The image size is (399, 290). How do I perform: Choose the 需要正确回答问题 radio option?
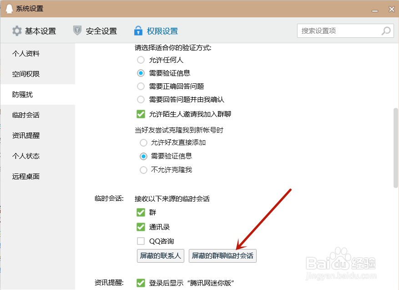141,86
